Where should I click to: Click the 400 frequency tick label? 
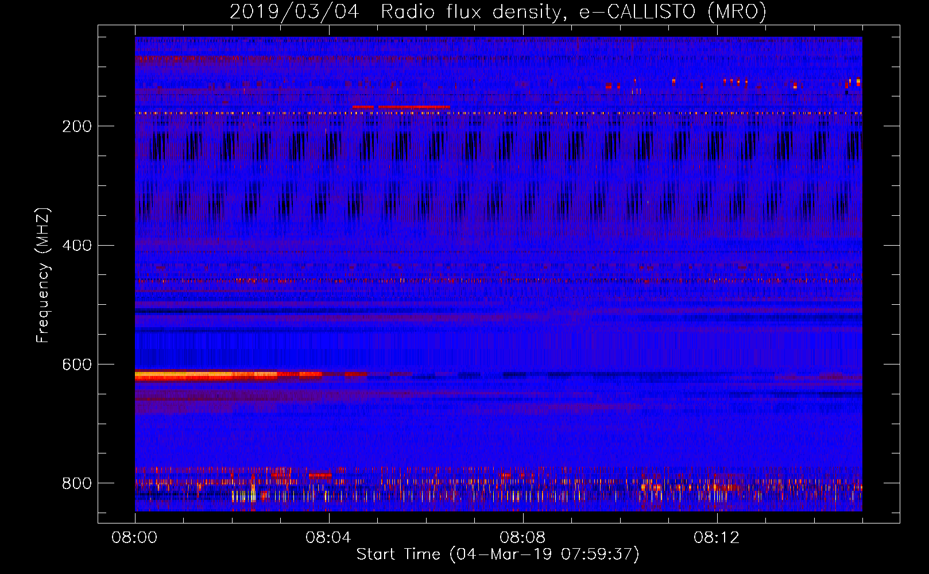tap(77, 246)
